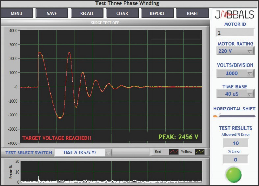
Task: Expand the Test Select Switch dropdown
Action: click(x=83, y=153)
